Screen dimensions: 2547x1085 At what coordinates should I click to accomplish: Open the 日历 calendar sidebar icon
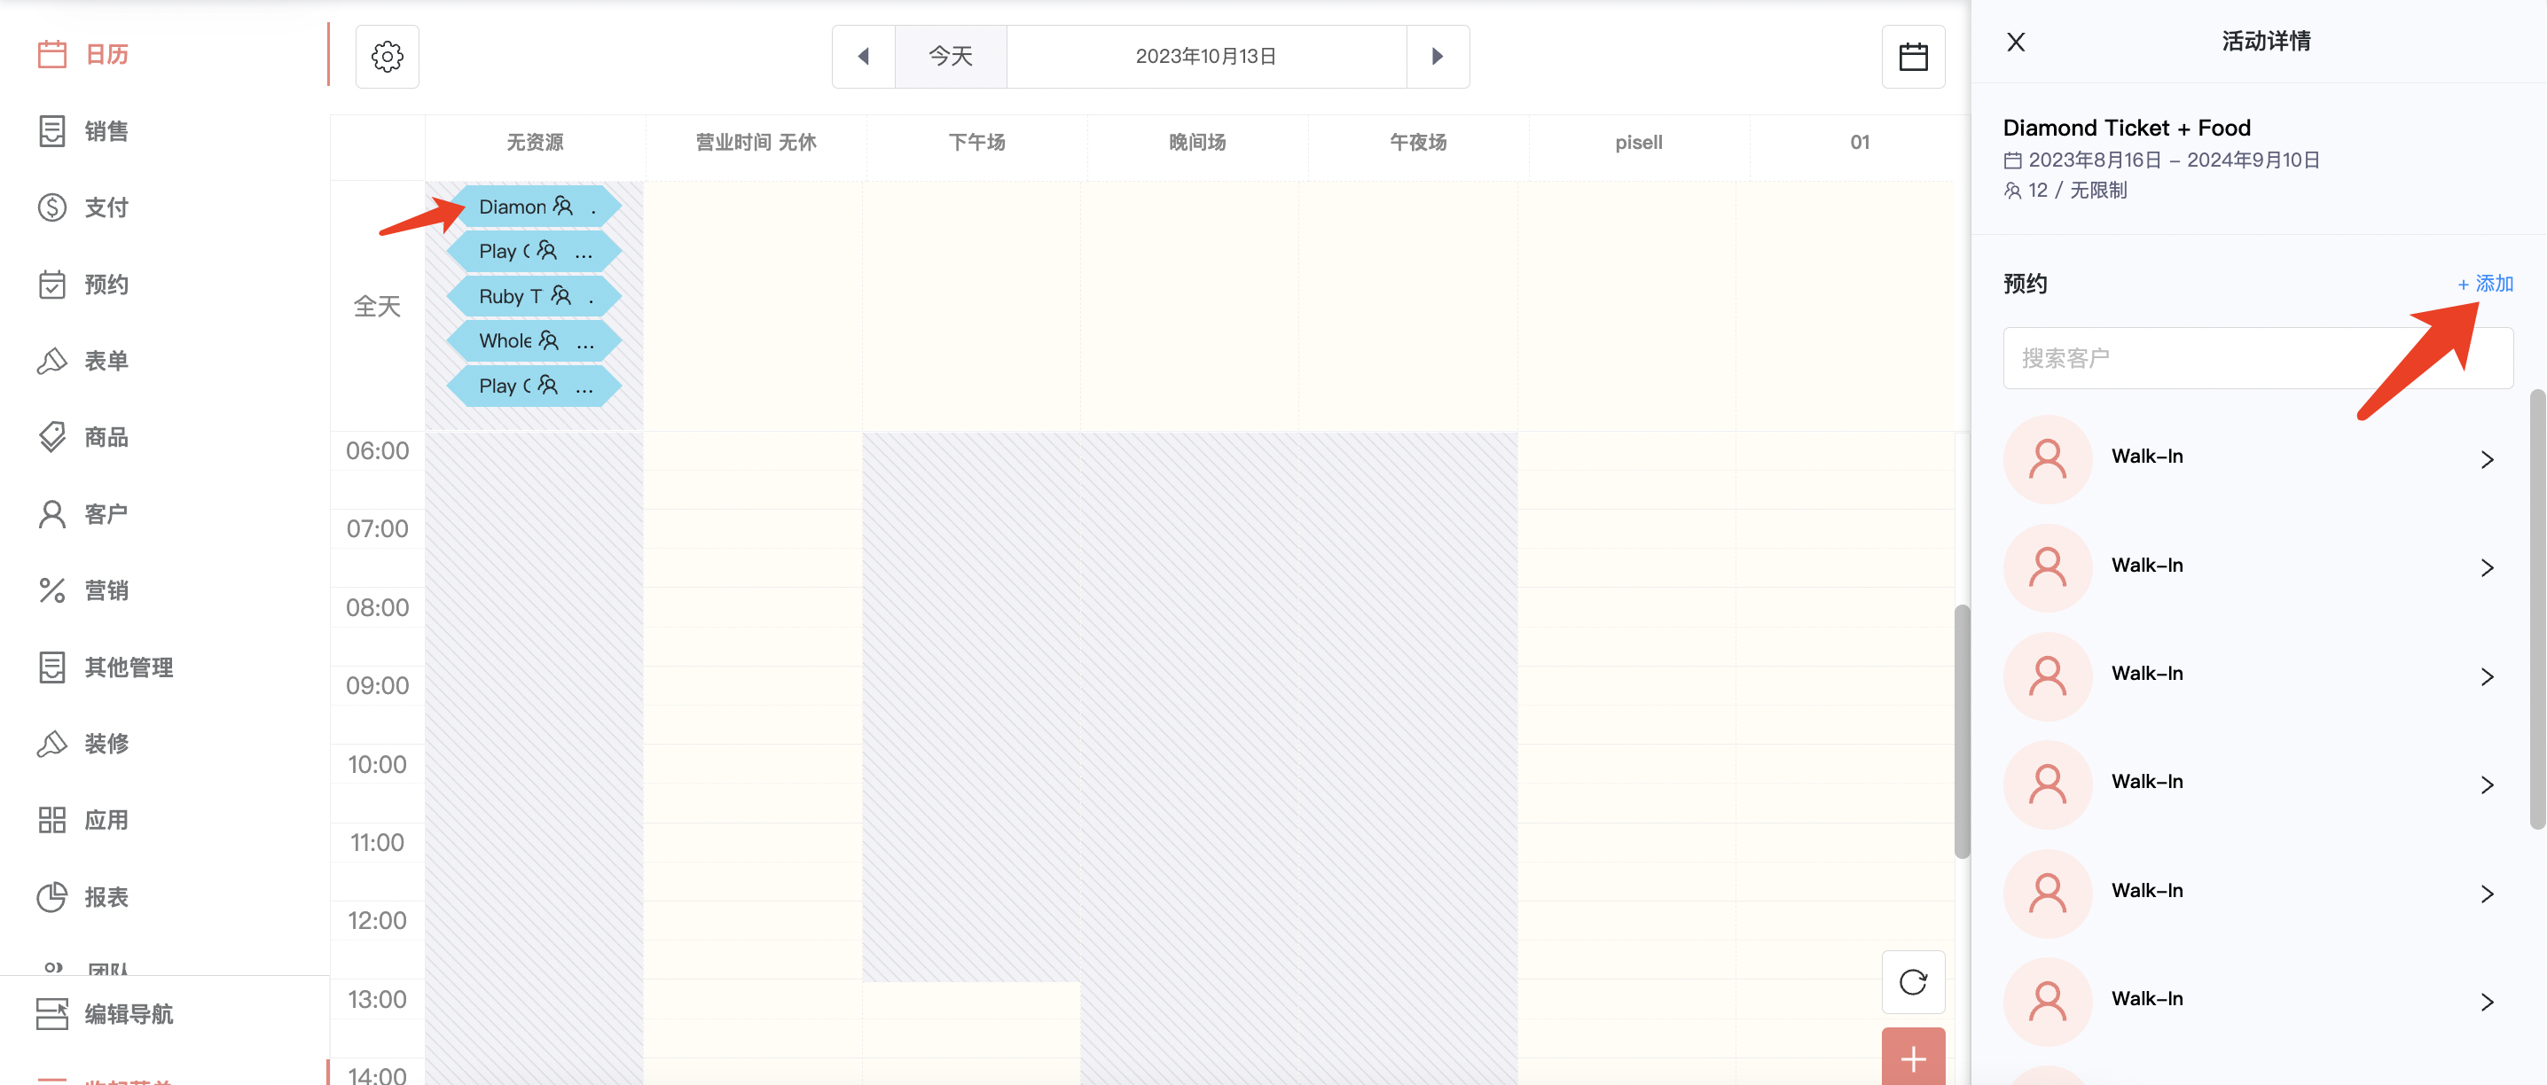tap(51, 54)
